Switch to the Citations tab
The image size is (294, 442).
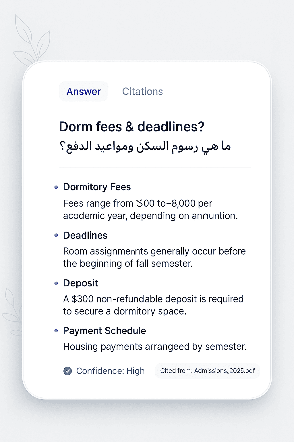tap(142, 91)
